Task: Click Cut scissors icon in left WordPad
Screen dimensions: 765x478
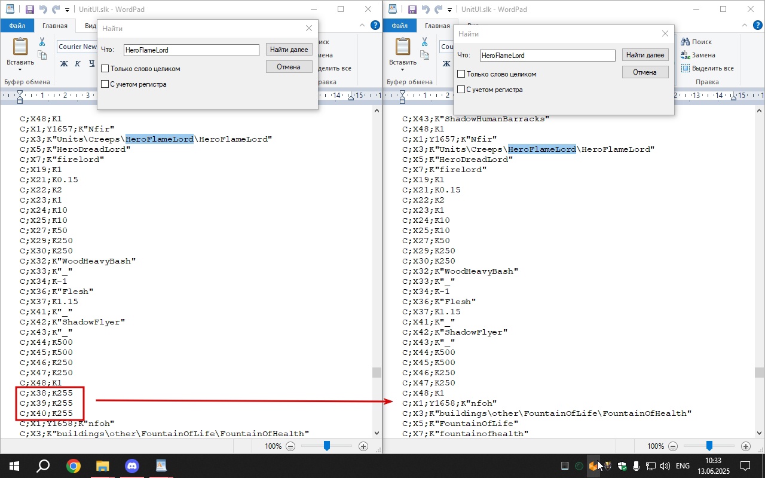Action: point(42,42)
